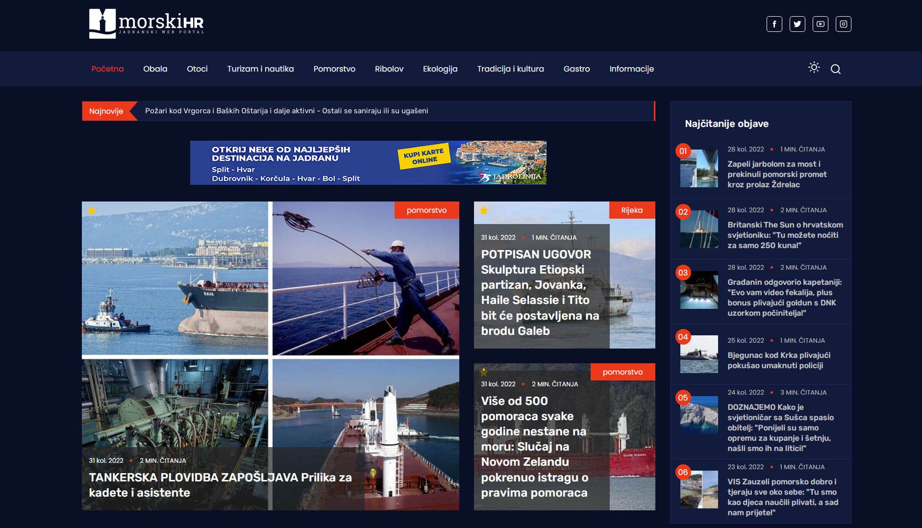Open the Pomorstvo menu item

tap(334, 69)
